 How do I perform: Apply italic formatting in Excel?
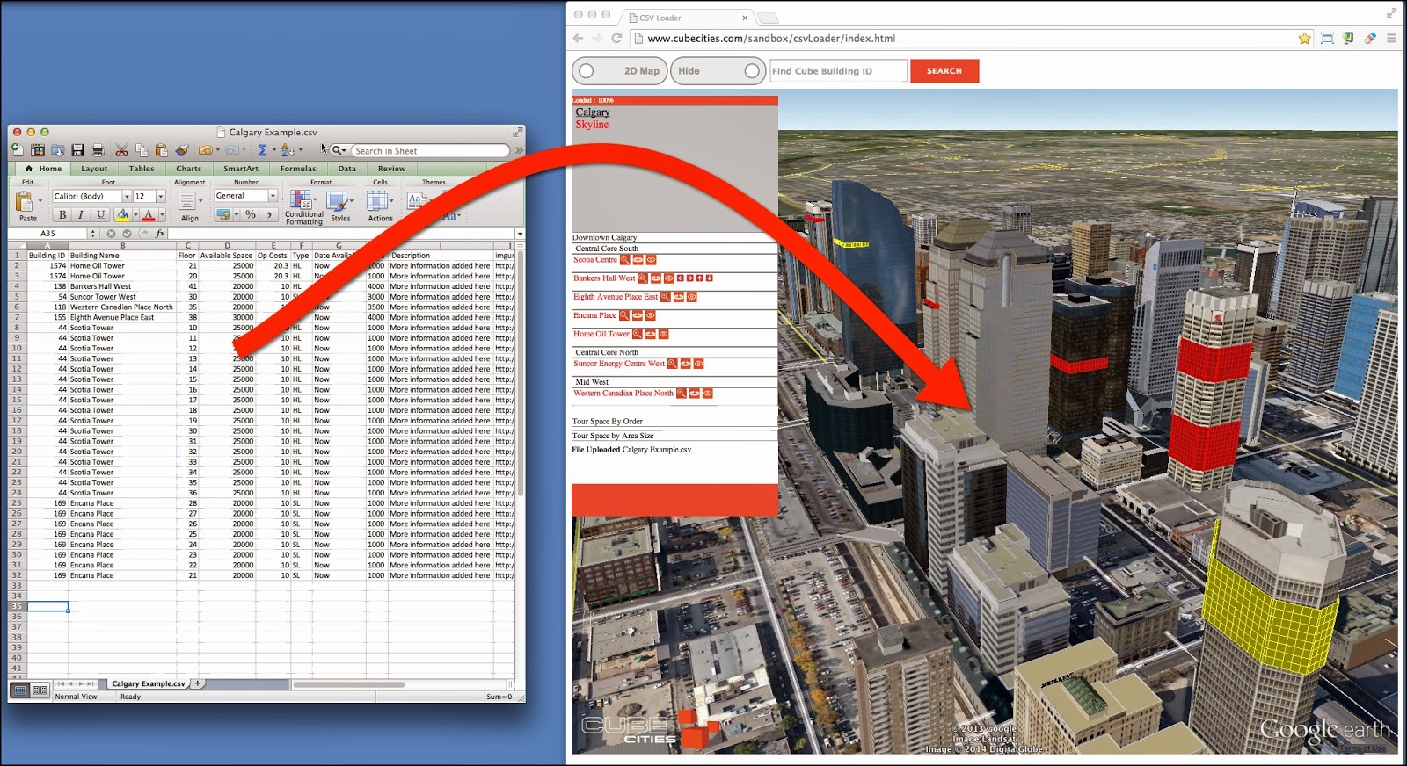[x=81, y=214]
